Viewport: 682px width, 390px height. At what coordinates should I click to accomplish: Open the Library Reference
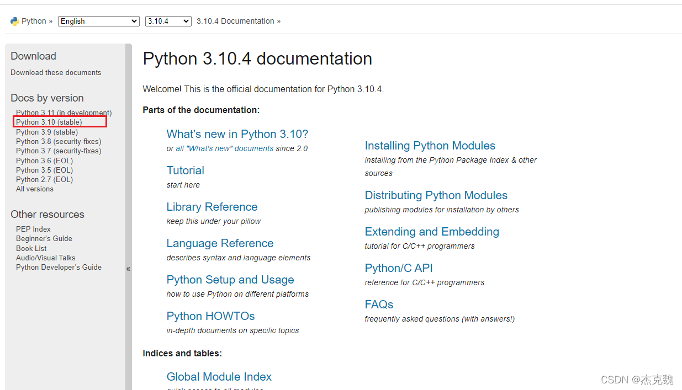coord(212,207)
